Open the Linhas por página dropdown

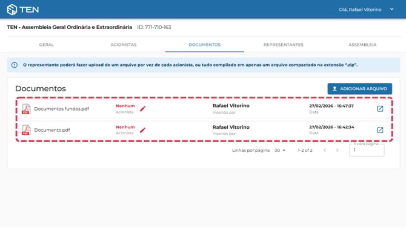[x=280, y=150]
